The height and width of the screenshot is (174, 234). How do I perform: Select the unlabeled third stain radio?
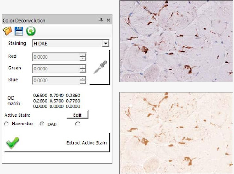point(77,124)
